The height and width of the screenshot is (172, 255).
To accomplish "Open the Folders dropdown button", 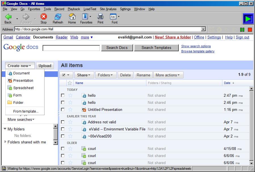I will pos(106,75).
